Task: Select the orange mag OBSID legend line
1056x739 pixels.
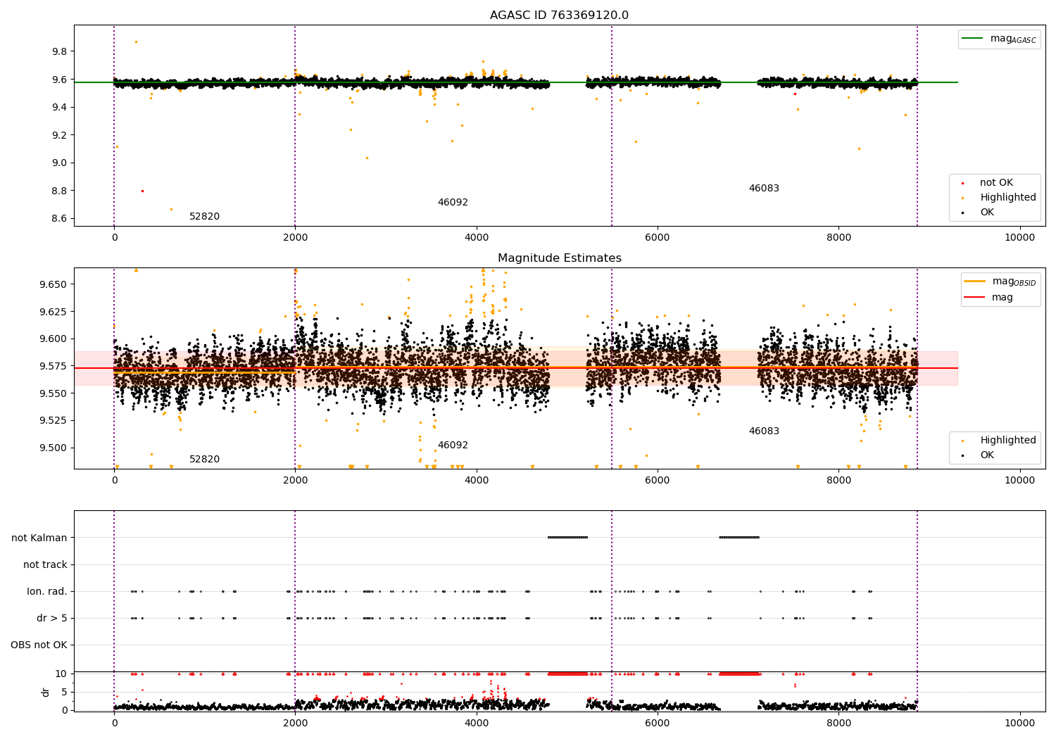Action: point(975,282)
